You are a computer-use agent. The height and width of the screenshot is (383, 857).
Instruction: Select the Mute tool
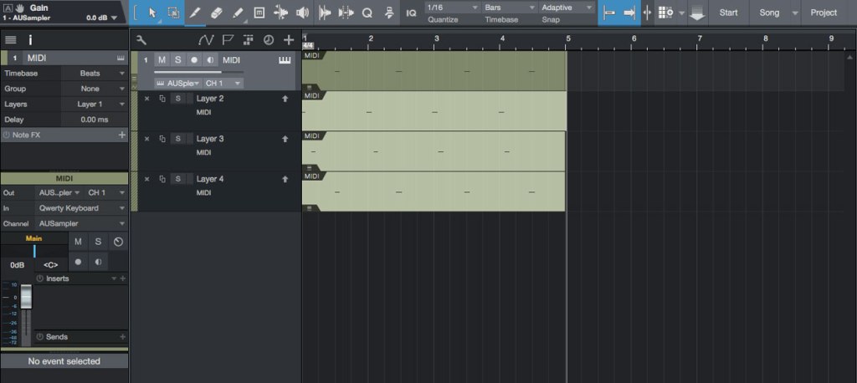259,13
